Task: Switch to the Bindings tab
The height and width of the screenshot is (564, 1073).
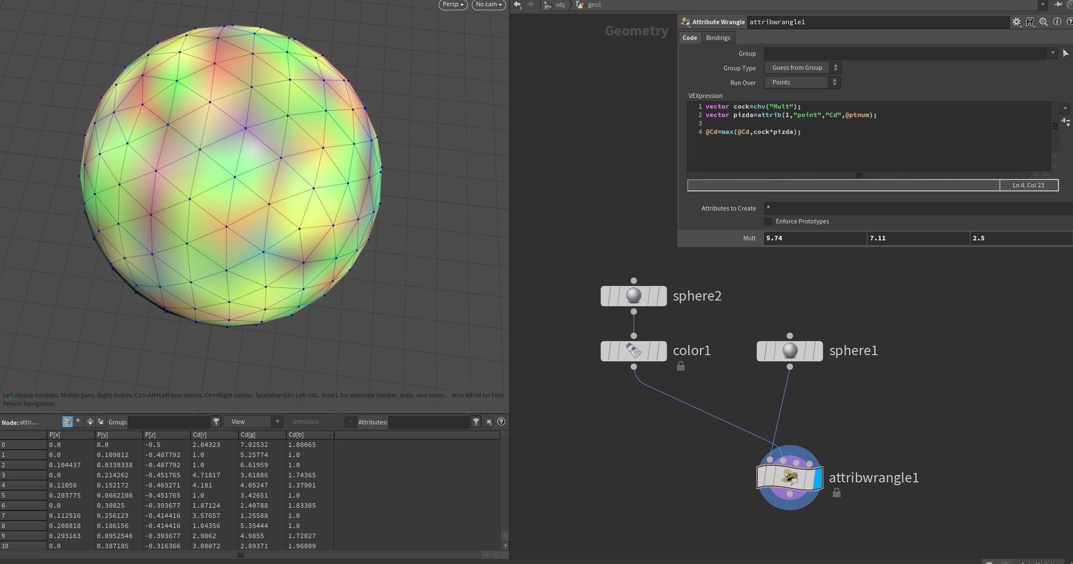Action: tap(718, 38)
